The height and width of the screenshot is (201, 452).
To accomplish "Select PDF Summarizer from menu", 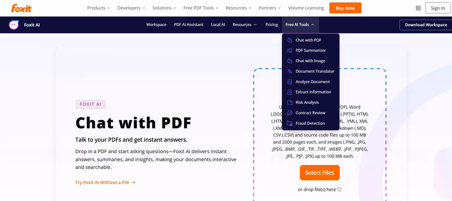I will [x=310, y=50].
